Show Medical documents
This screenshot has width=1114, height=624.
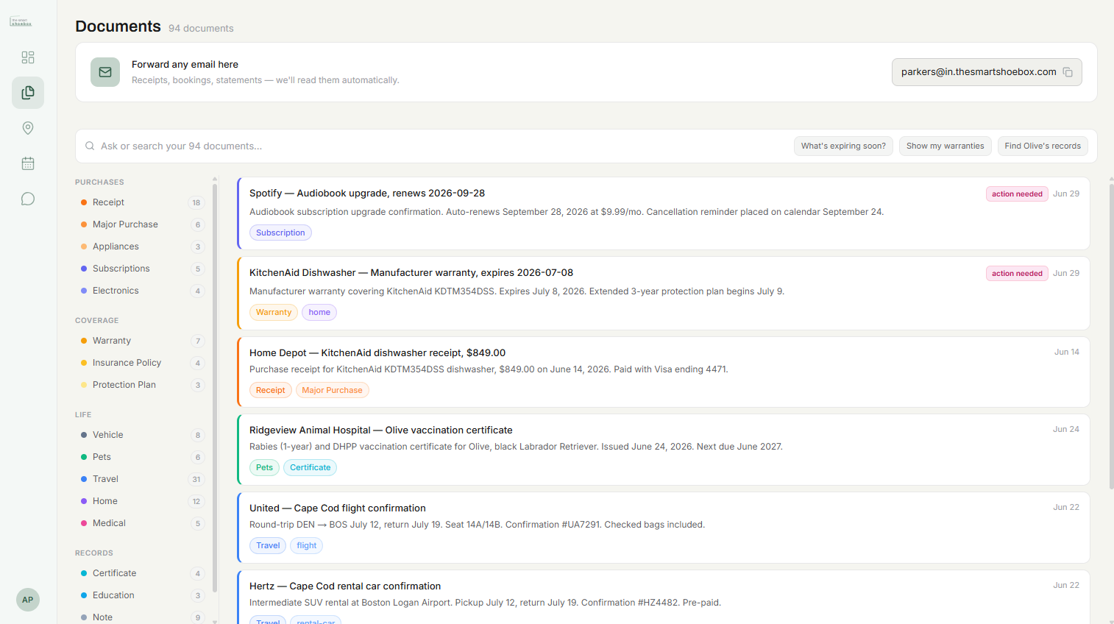[141, 523]
